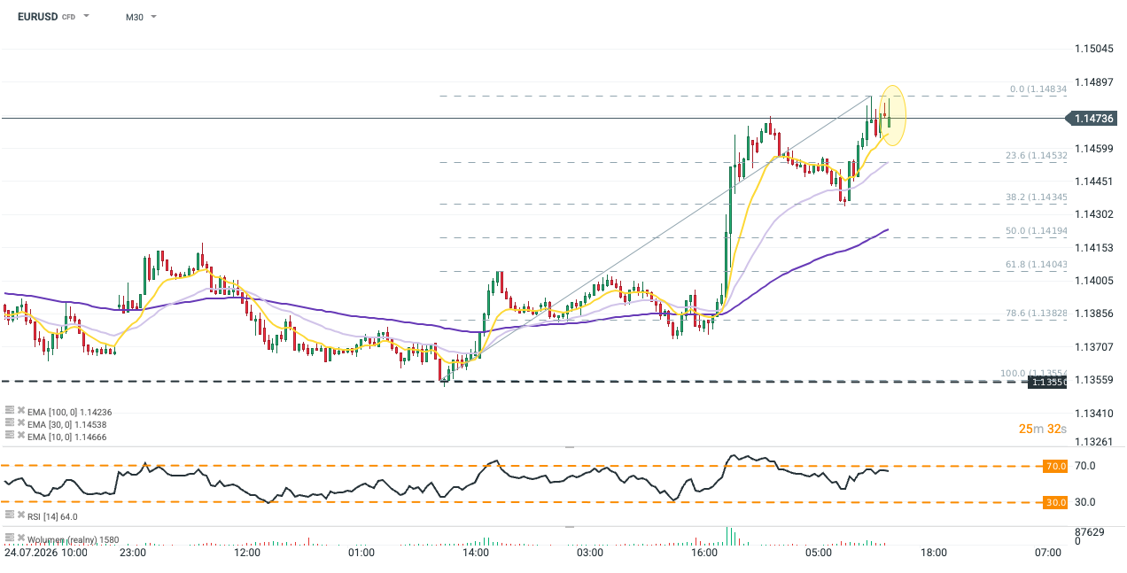Expand the M30 timeframe dropdown arrow
The width and height of the screenshot is (1127, 573).
[x=153, y=17]
